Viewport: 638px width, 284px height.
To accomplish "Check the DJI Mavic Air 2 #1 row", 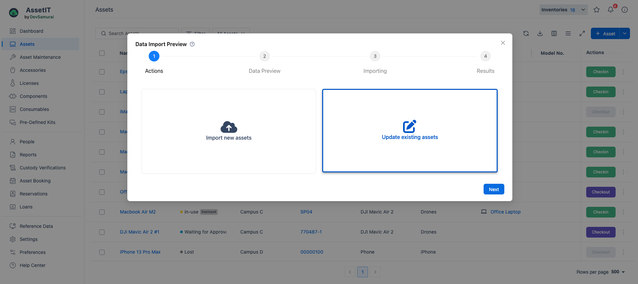I will pyautogui.click(x=102, y=232).
